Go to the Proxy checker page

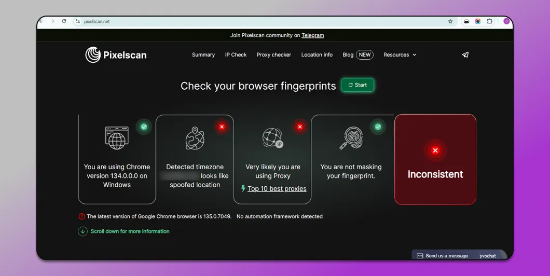pos(274,55)
